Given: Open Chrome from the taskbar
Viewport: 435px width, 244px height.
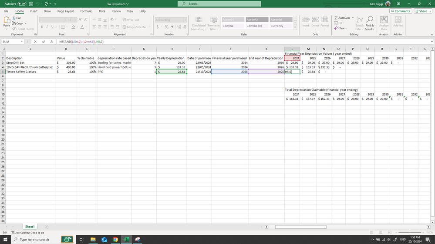Looking at the screenshot, I should click(115, 240).
